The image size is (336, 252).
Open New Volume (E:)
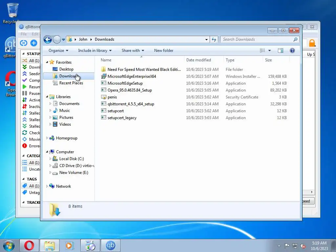[x=74, y=173]
